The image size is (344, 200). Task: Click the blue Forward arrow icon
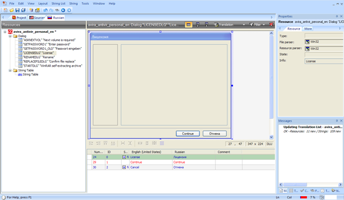coord(69,10)
